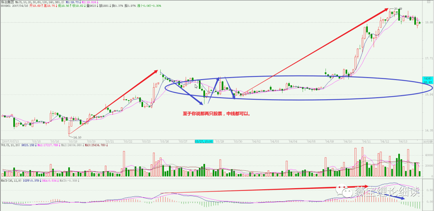
Task: Select the VOL(5,10,20) indicator label
Action: coord(10,145)
